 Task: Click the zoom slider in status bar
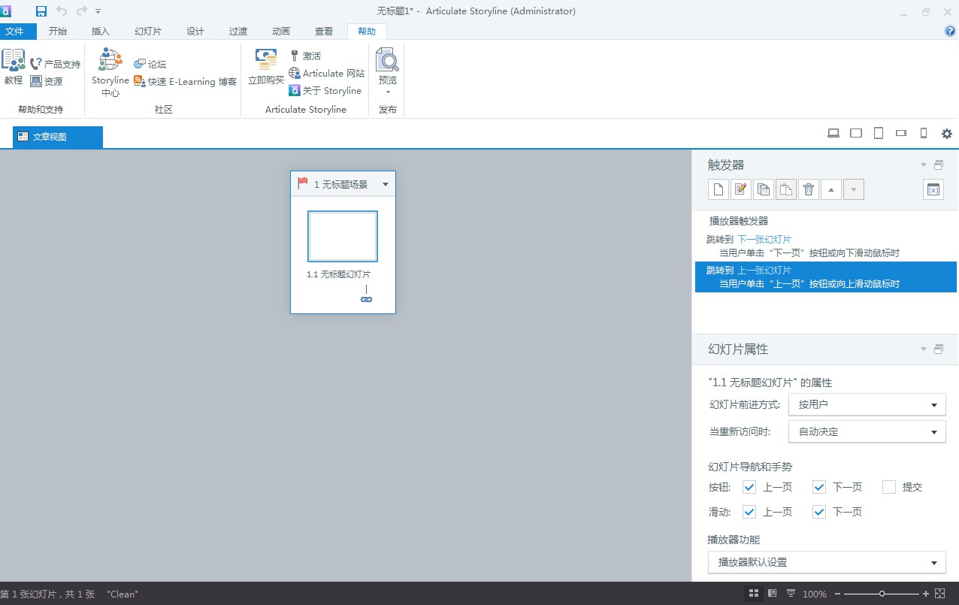pyautogui.click(x=882, y=594)
